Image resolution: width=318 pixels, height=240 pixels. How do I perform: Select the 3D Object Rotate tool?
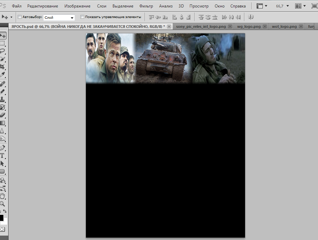tap(2, 180)
